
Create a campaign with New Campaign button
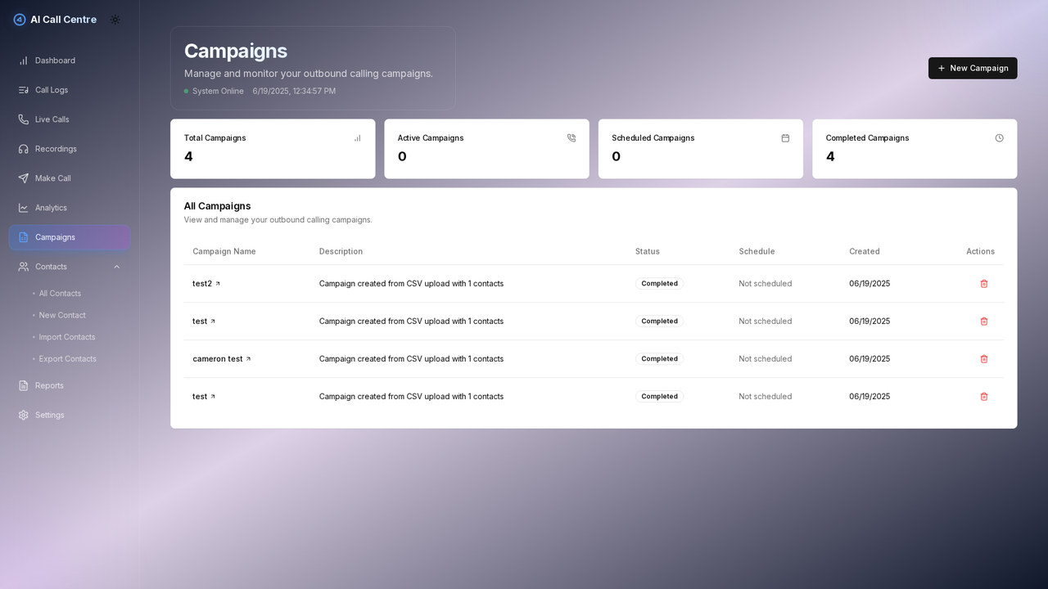(973, 68)
